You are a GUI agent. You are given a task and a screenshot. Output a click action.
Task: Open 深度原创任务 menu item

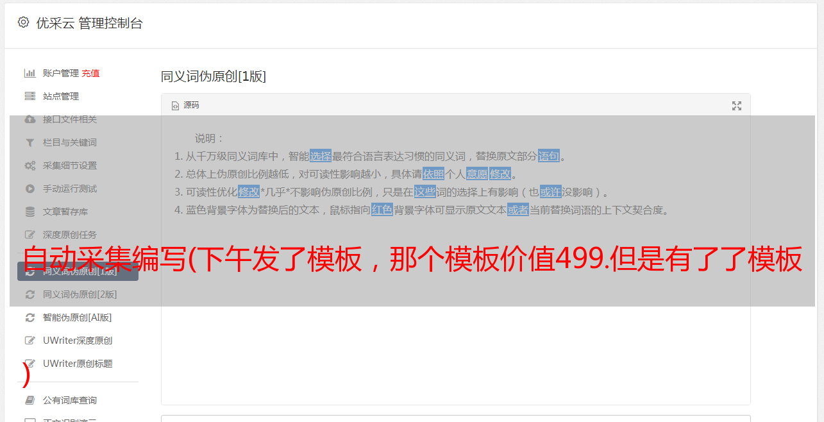[x=78, y=235]
